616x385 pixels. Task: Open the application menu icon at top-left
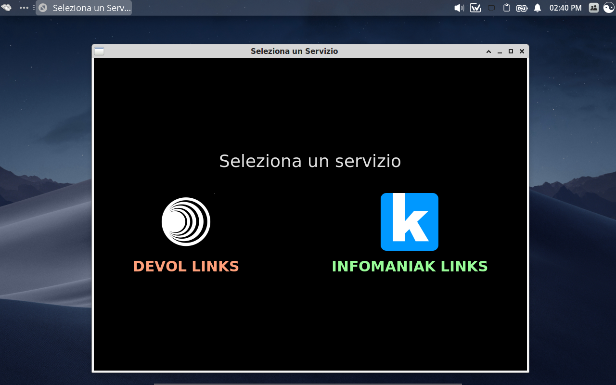pyautogui.click(x=7, y=8)
